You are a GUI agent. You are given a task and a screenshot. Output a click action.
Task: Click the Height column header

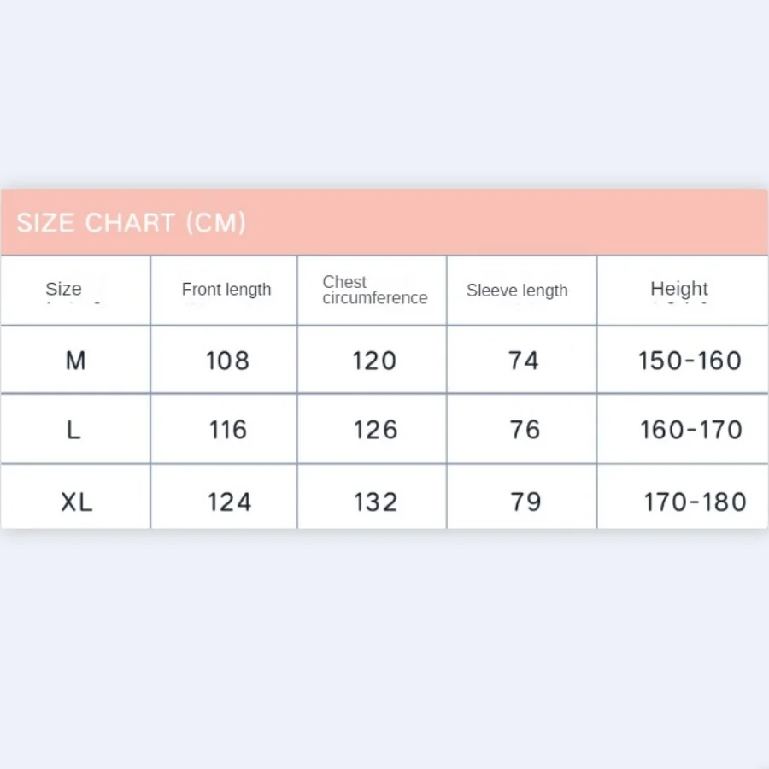pos(679,289)
